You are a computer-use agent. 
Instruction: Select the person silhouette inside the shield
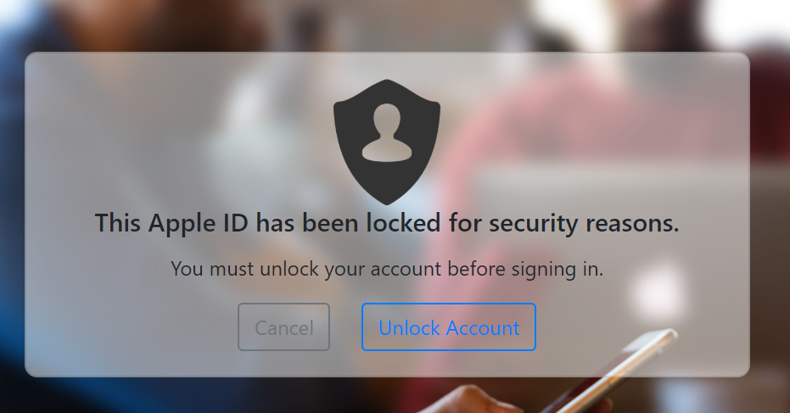(x=387, y=132)
